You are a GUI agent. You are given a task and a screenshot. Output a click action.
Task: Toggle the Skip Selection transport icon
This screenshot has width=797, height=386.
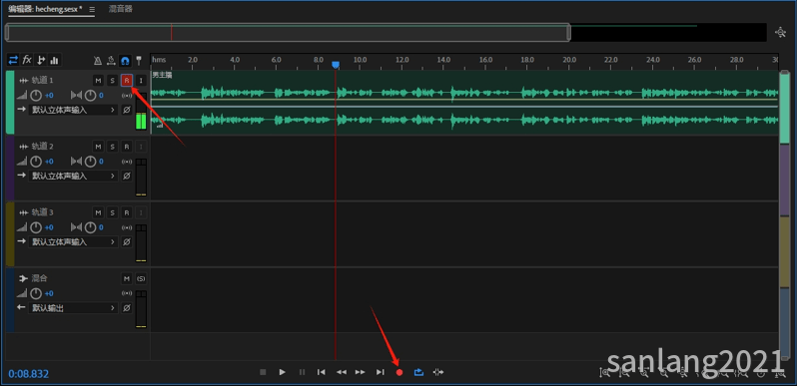point(438,372)
